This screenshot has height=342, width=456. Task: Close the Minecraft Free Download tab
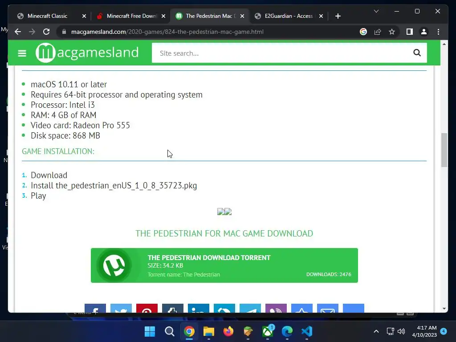[163, 16]
